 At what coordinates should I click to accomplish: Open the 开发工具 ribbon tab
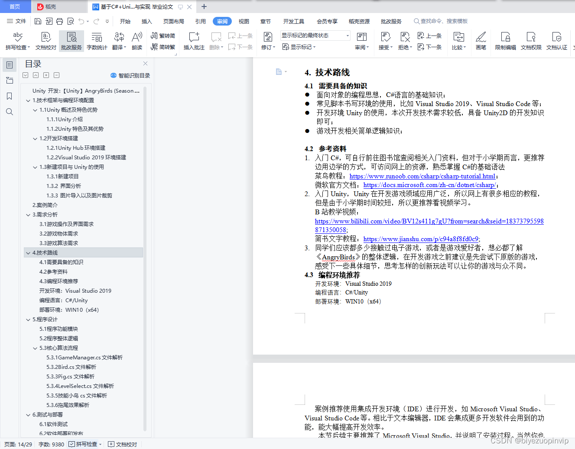(294, 21)
